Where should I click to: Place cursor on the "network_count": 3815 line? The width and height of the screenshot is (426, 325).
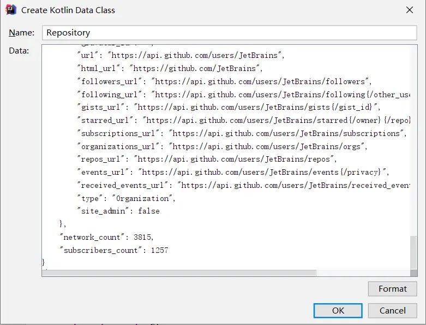(x=106, y=237)
